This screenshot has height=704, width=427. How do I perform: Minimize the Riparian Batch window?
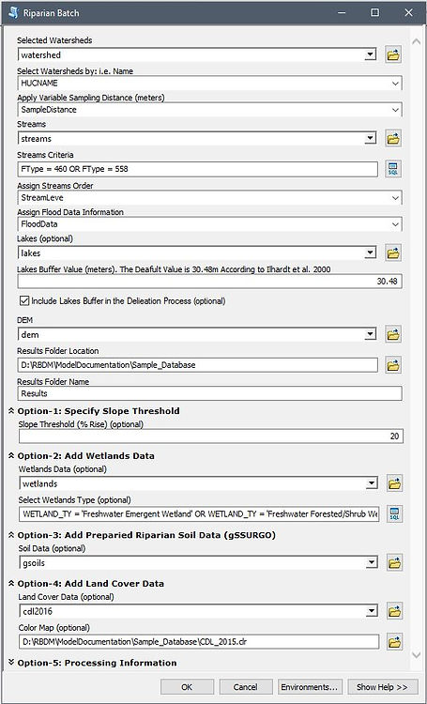(343, 12)
